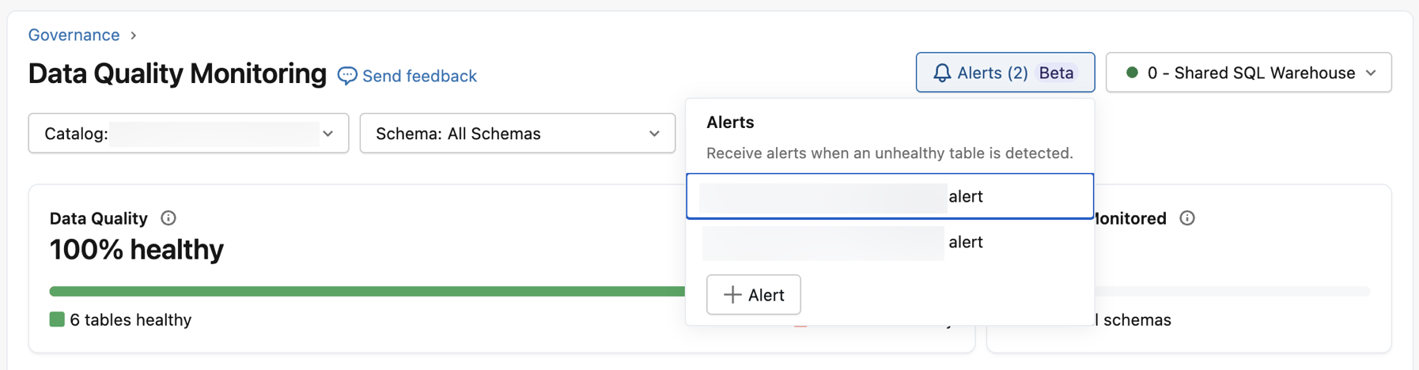
Task: Click the plus icon on Alert button
Action: 732,295
